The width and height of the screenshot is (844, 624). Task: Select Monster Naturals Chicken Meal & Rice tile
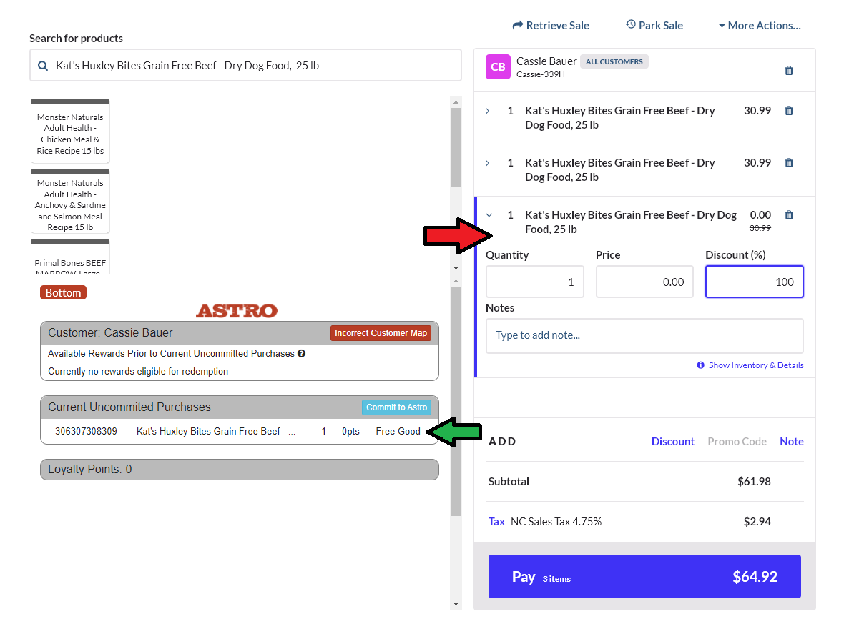pos(70,134)
